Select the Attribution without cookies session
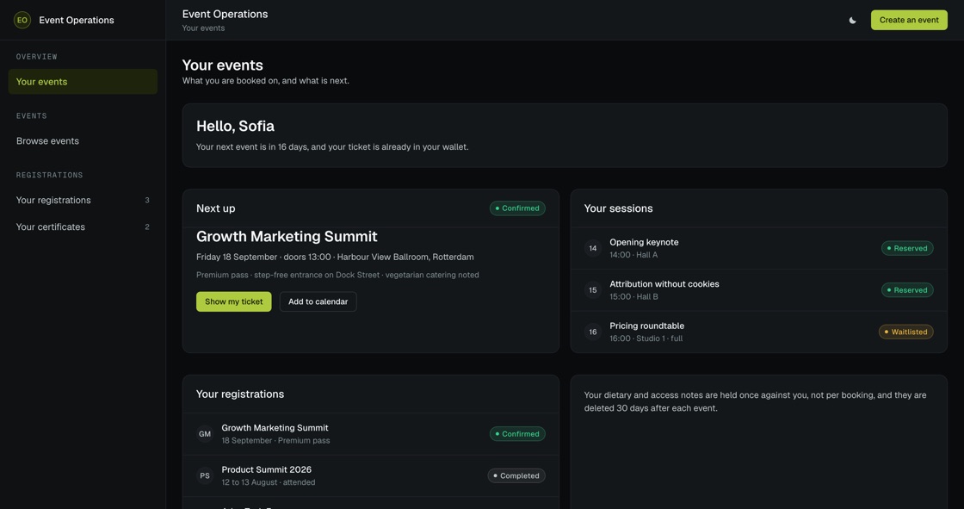Viewport: 964px width, 509px height. [x=758, y=290]
